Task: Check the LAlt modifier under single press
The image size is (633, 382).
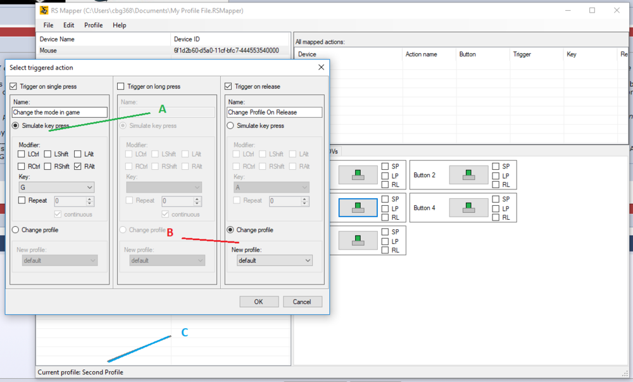Action: pyautogui.click(x=77, y=154)
